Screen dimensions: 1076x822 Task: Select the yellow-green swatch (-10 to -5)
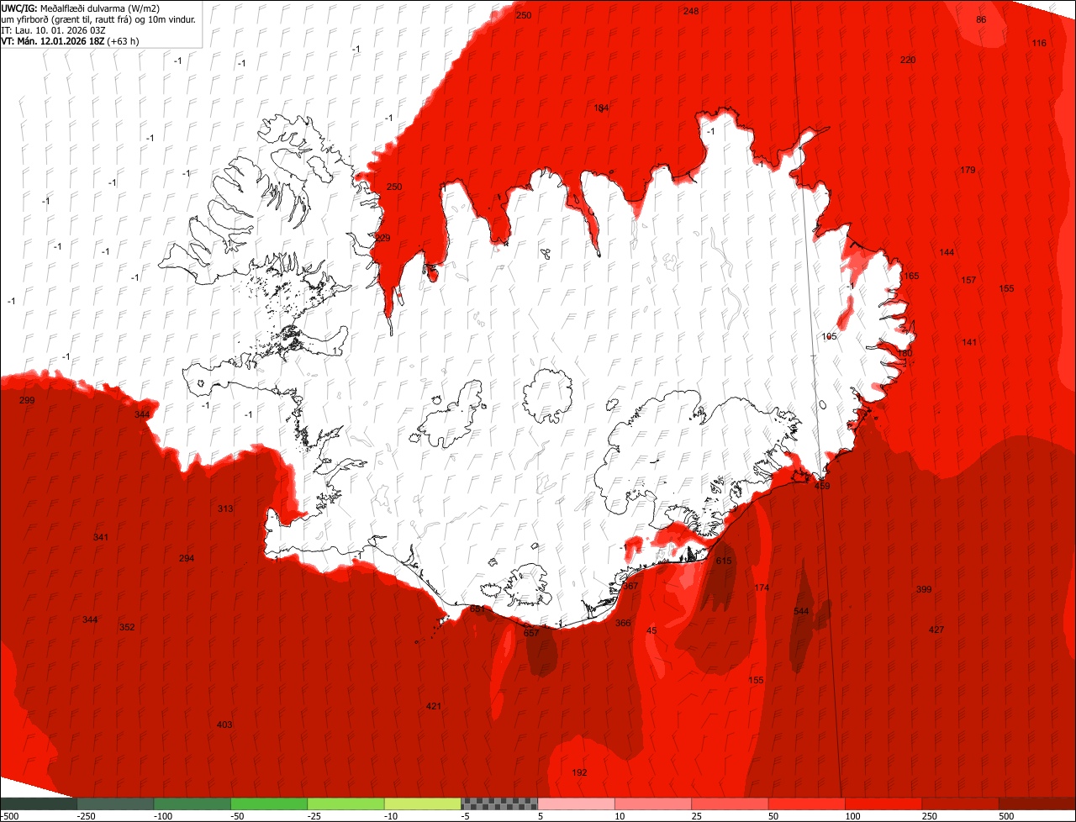[x=422, y=804]
